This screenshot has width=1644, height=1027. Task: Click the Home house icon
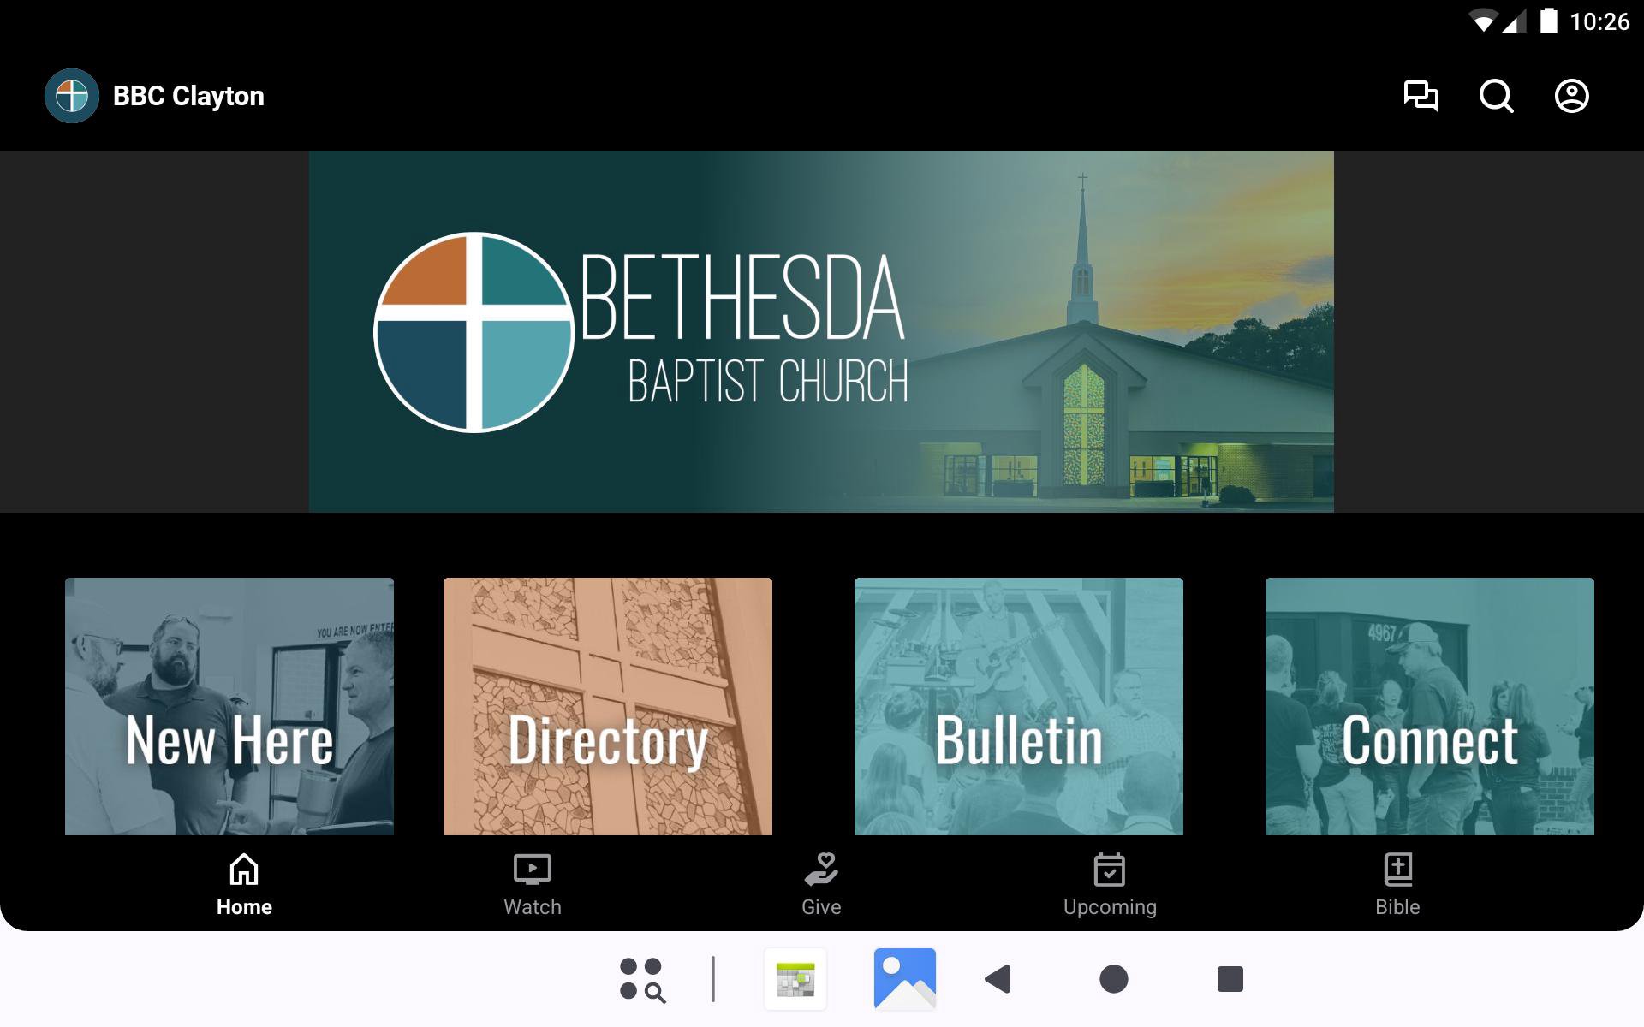click(244, 870)
